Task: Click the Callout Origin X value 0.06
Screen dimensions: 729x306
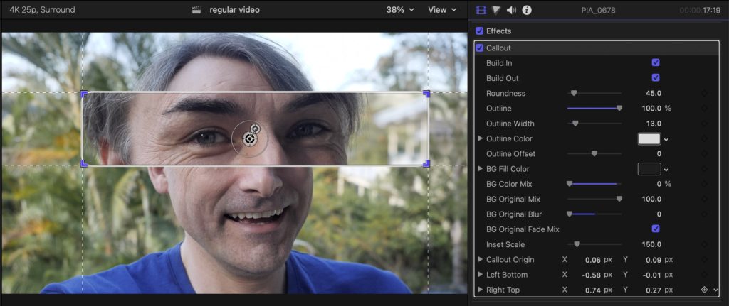Action: 593,260
